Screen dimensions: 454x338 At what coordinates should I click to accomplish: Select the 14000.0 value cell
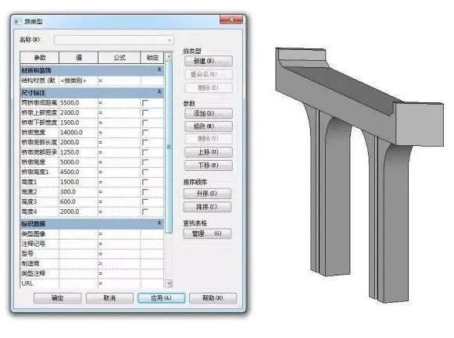[78, 133]
